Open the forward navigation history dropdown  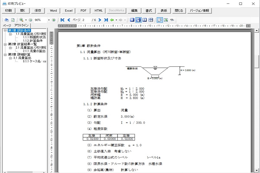coord(125,20)
